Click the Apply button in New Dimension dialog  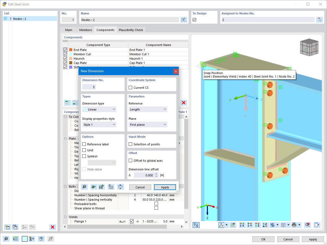pos(165,187)
